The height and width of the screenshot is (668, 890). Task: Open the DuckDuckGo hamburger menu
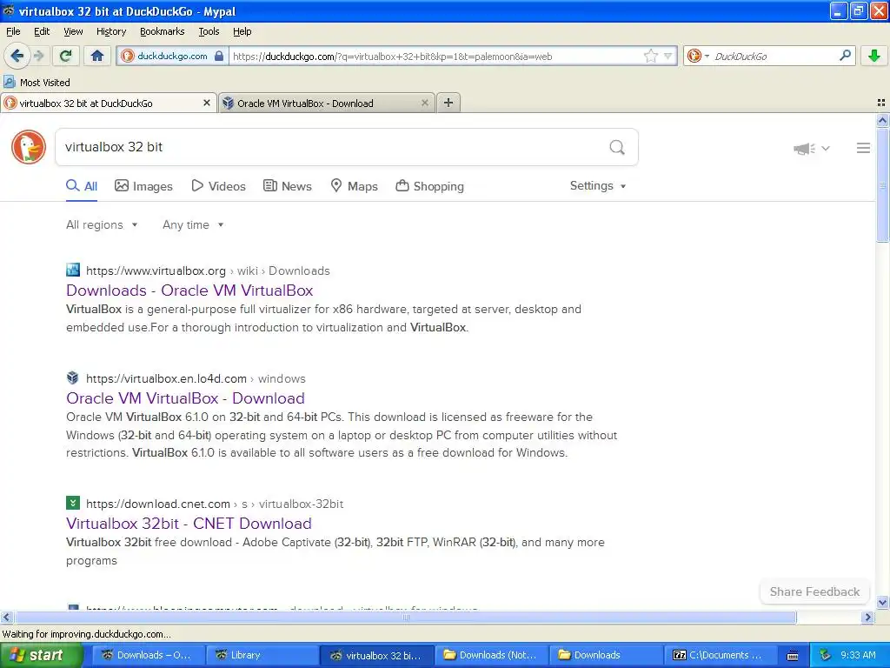(x=863, y=148)
